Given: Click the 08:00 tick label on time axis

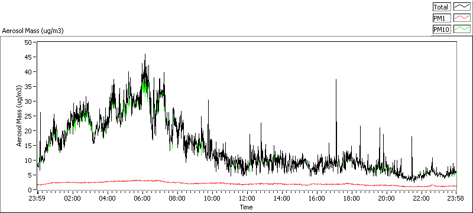Looking at the screenshot, I should (x=177, y=199).
